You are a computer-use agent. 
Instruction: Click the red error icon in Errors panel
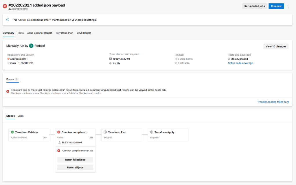[8, 91]
